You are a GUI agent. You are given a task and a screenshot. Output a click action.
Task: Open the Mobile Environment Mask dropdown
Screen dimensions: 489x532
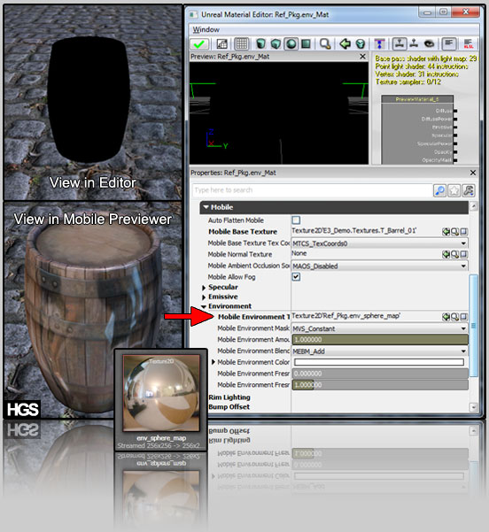(379, 328)
